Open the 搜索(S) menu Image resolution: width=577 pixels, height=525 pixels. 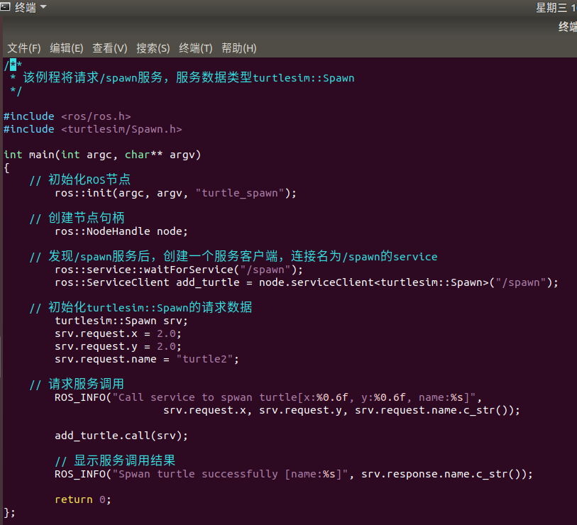(x=153, y=48)
